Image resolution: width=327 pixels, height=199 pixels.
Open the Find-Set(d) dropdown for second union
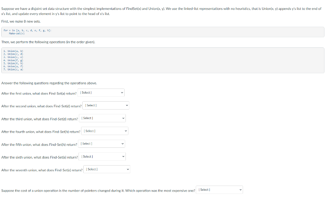(x=106, y=105)
